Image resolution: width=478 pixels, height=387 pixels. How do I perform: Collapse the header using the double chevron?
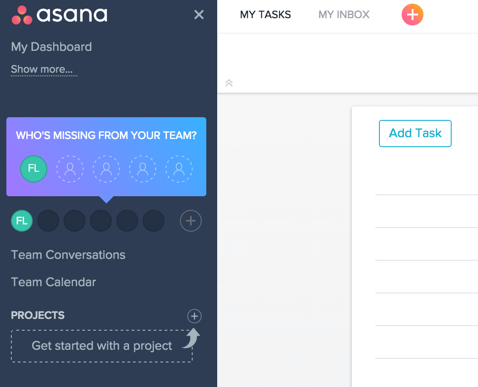click(229, 83)
